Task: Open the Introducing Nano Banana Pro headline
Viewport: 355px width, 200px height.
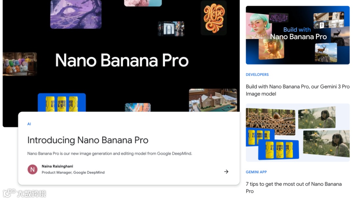Action: pyautogui.click(x=88, y=140)
